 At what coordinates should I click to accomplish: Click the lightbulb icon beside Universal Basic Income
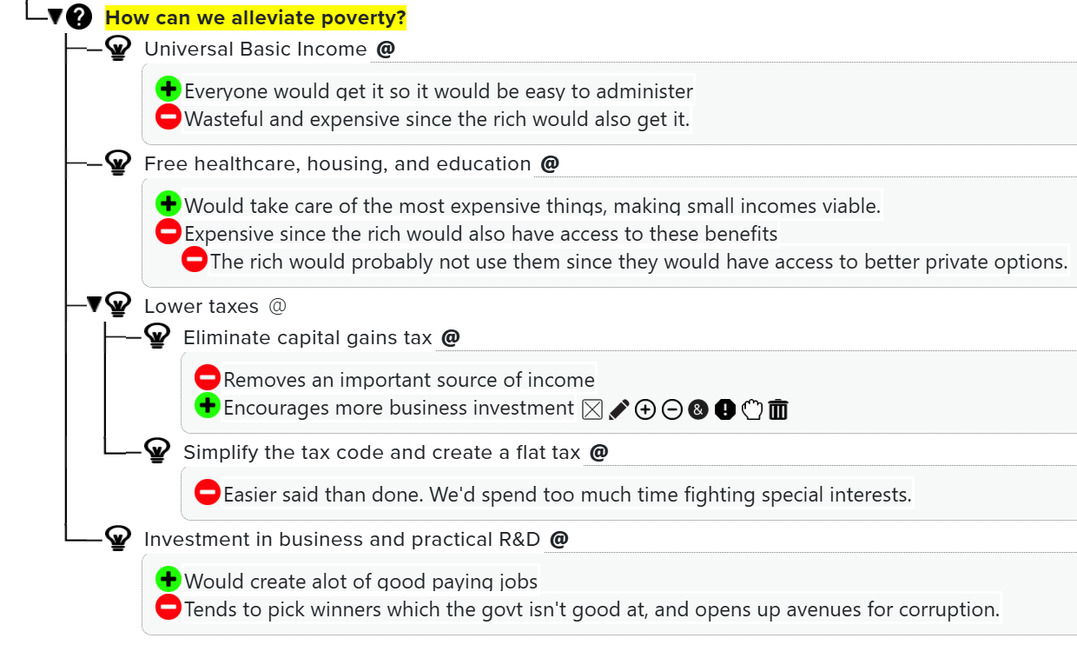pyautogui.click(x=117, y=49)
